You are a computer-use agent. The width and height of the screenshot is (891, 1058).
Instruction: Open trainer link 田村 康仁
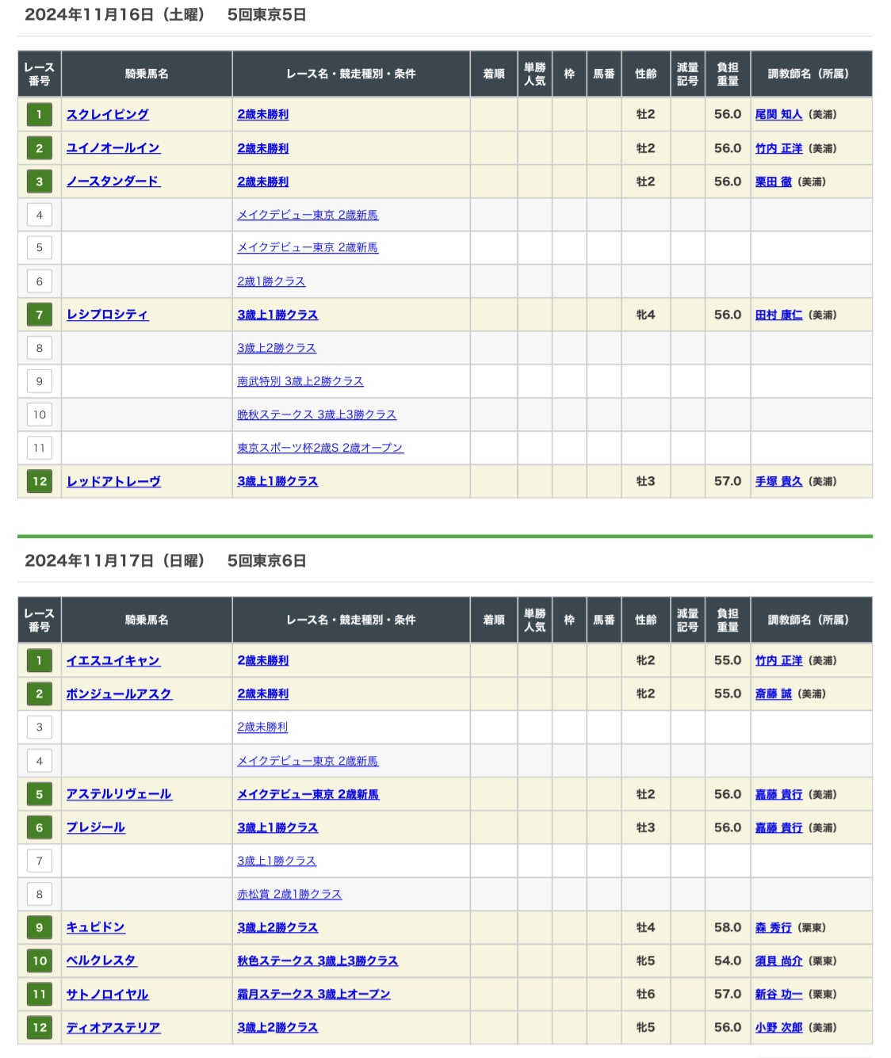778,315
